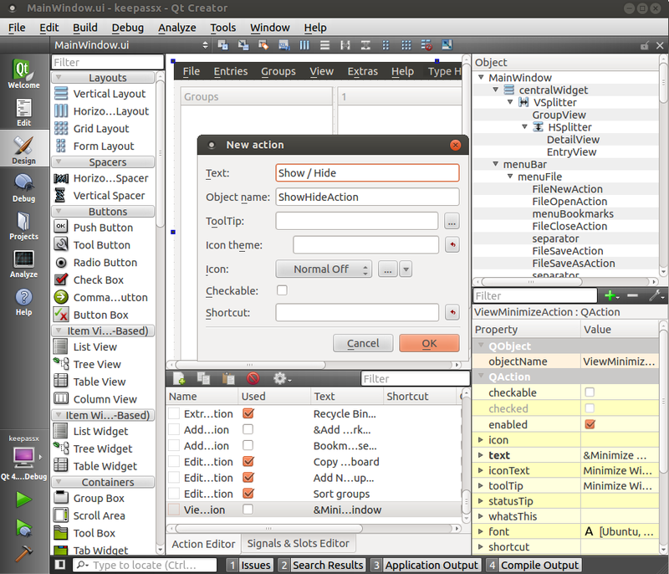Uncheck the enabled property checkbox
Viewport: 669px width, 574px height.
pyautogui.click(x=590, y=424)
